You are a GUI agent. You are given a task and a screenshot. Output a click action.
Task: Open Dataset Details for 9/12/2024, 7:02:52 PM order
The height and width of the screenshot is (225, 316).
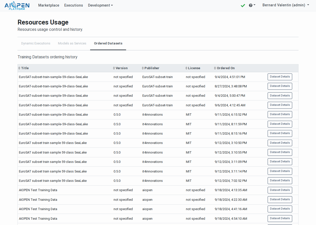[280, 181]
